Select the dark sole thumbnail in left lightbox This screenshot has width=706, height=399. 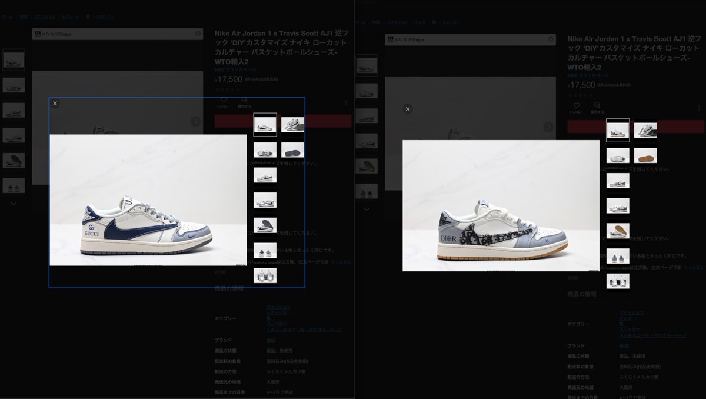click(292, 150)
